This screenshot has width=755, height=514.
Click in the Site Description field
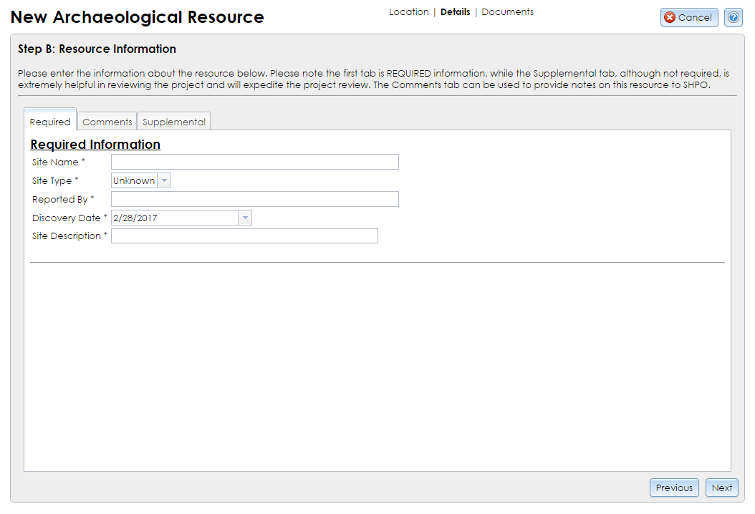[x=244, y=236]
